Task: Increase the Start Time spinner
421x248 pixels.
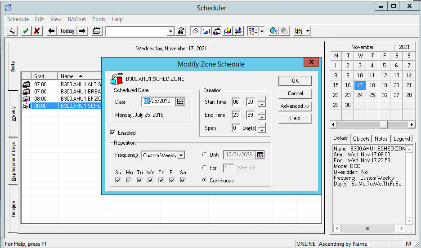Action: point(262,100)
